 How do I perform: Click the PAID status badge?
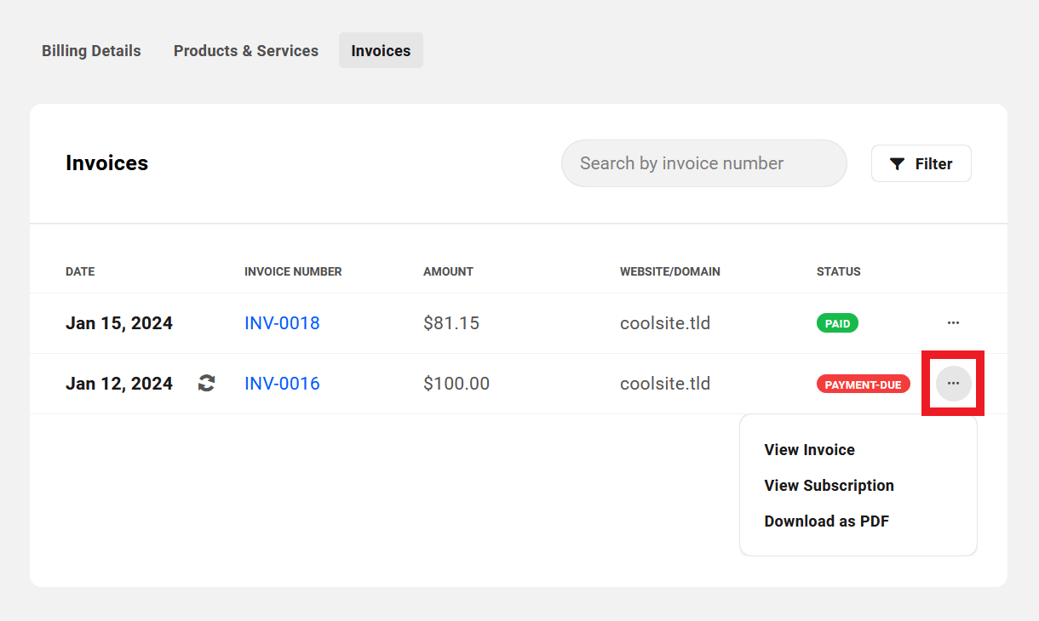pyautogui.click(x=837, y=323)
